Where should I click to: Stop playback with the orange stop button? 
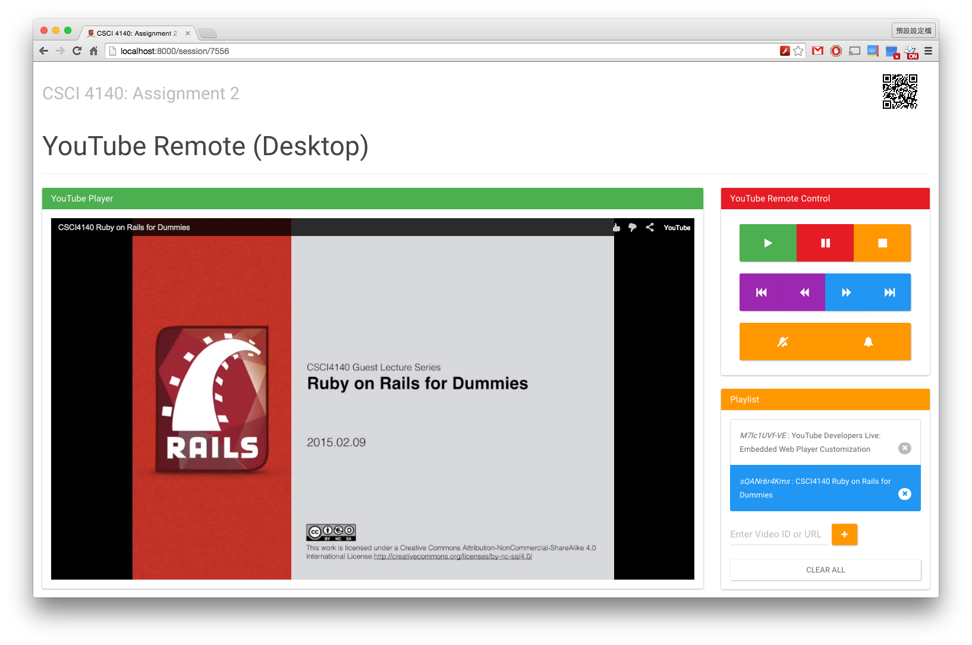(882, 243)
